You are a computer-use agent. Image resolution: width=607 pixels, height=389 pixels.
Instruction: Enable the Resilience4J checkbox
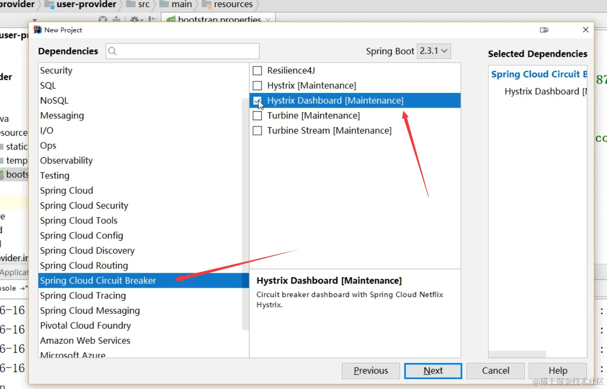click(x=257, y=71)
